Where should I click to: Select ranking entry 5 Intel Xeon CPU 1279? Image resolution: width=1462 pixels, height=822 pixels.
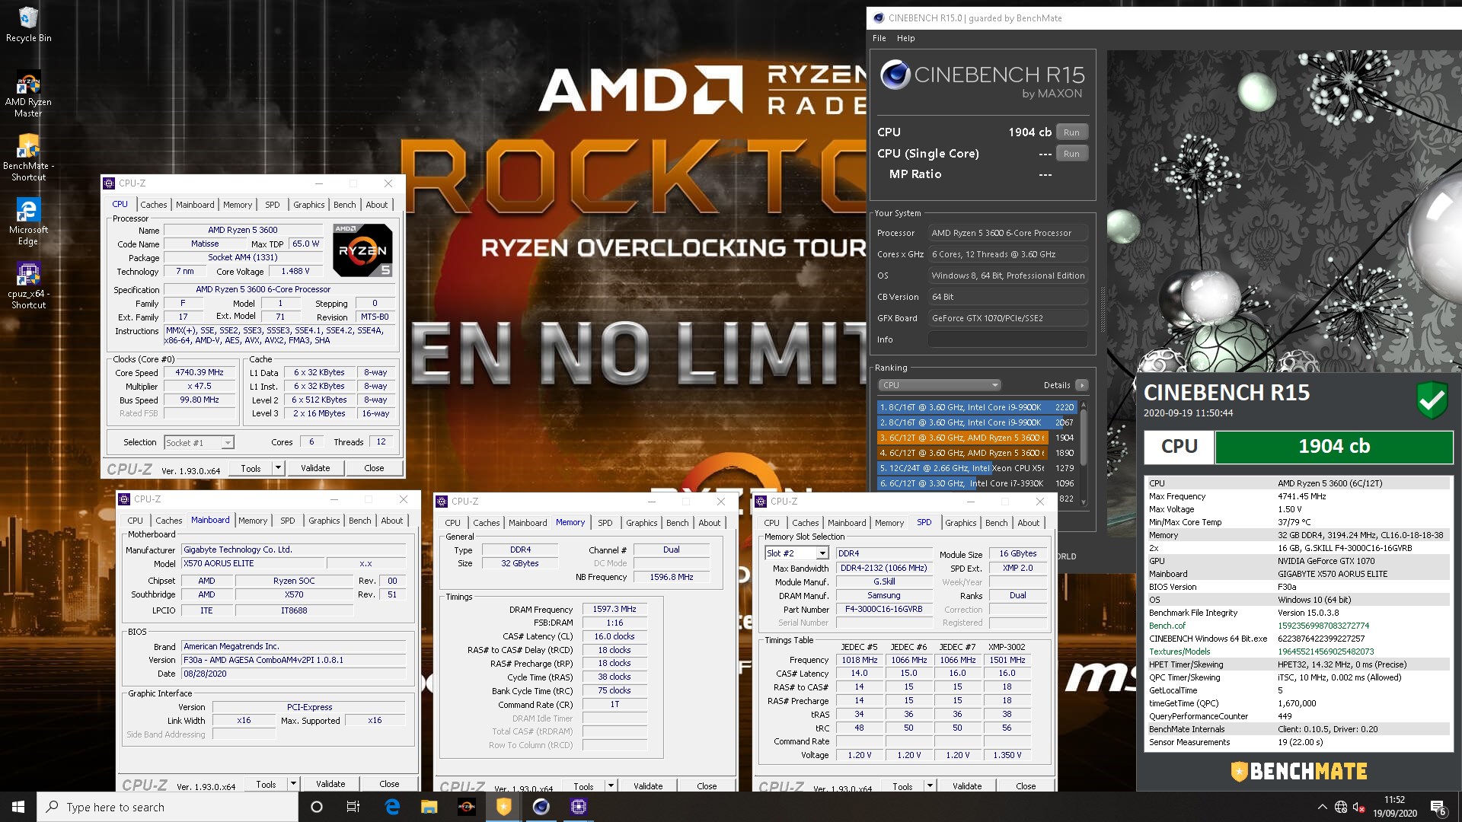pyautogui.click(x=977, y=468)
